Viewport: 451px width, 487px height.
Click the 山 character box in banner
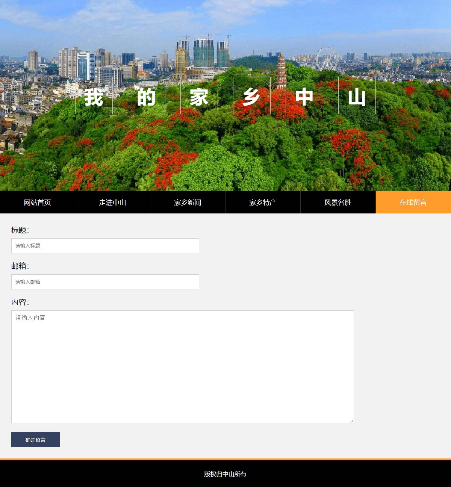[357, 95]
